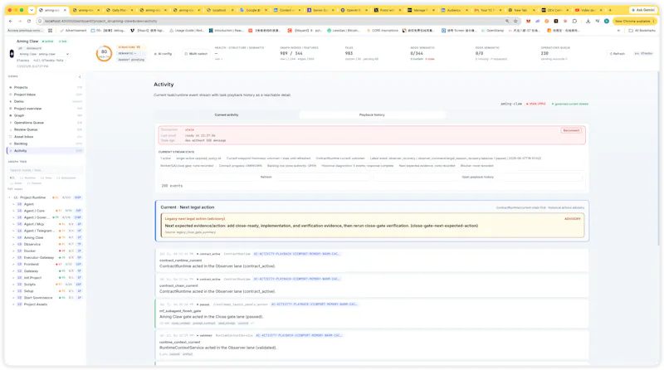Toggle the Multi-select option
This screenshot has height=370, width=664.
(x=197, y=54)
